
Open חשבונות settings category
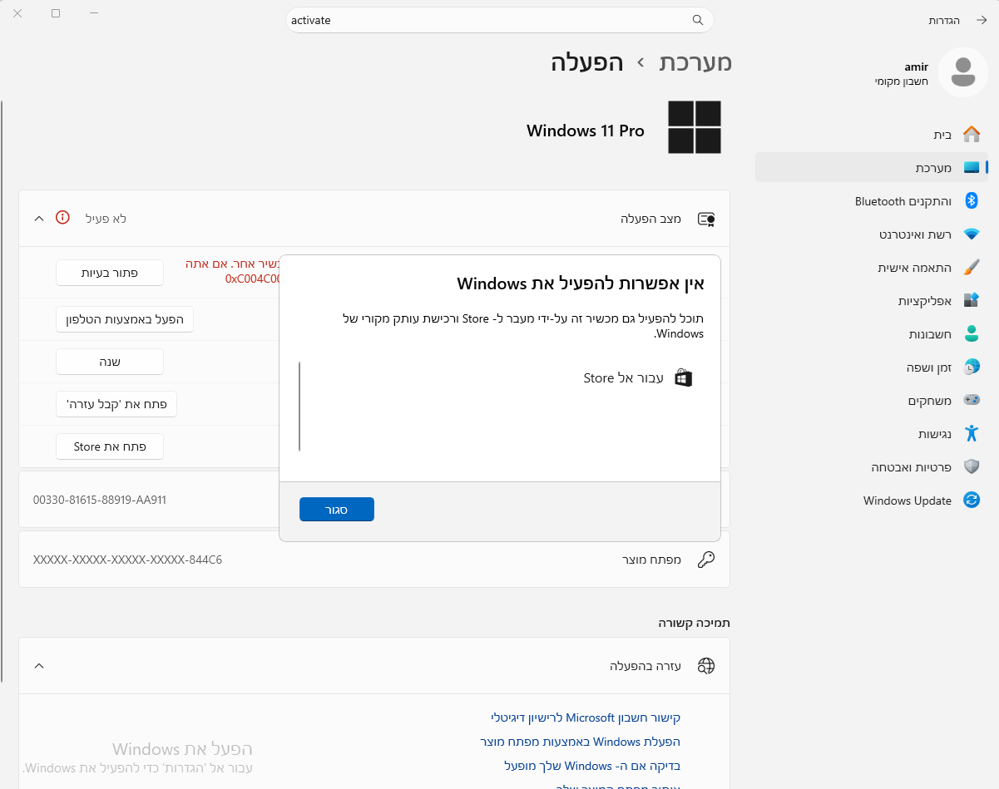(872, 334)
